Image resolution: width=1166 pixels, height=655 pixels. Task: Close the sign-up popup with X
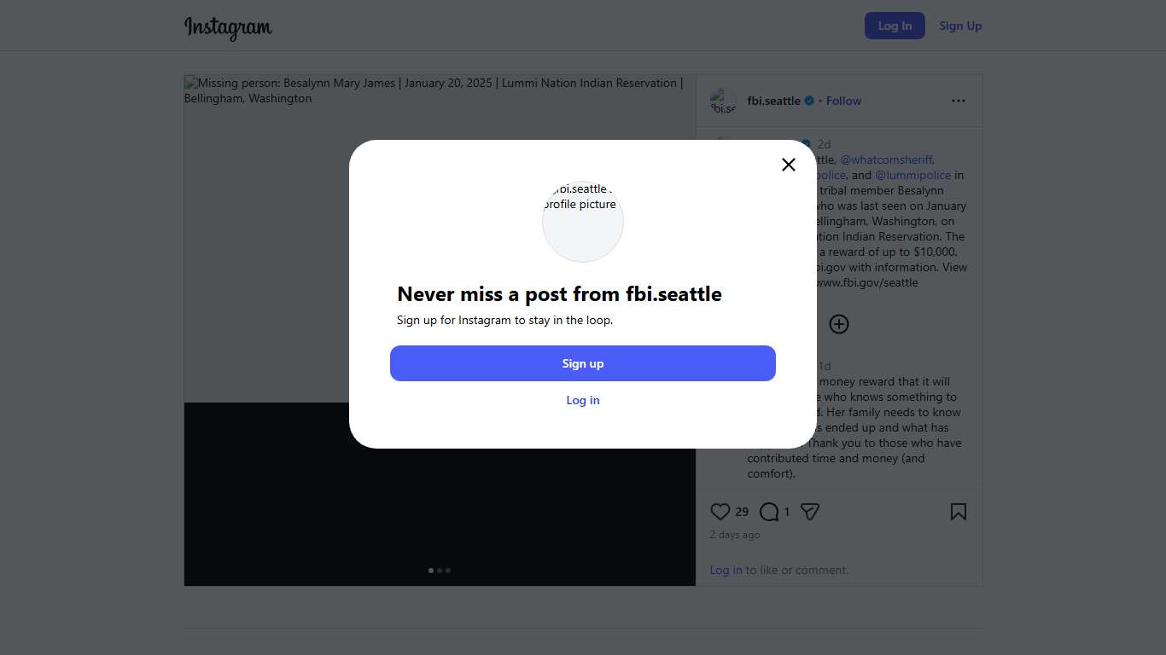[789, 165]
